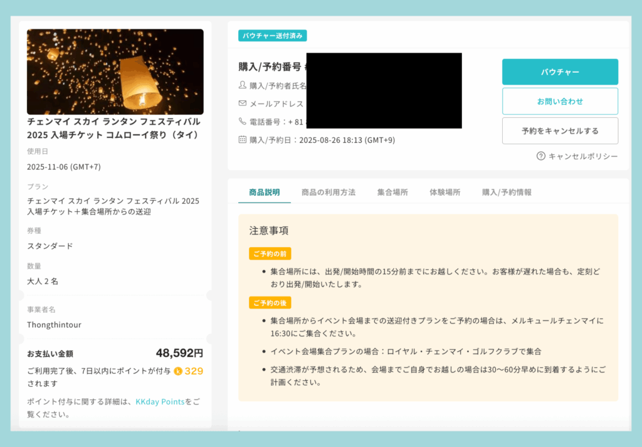642x447 pixels.
Task: Click the チェンマイ スカイ ランタン product title
Action: (x=113, y=128)
